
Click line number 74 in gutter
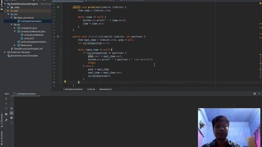[54, 82]
